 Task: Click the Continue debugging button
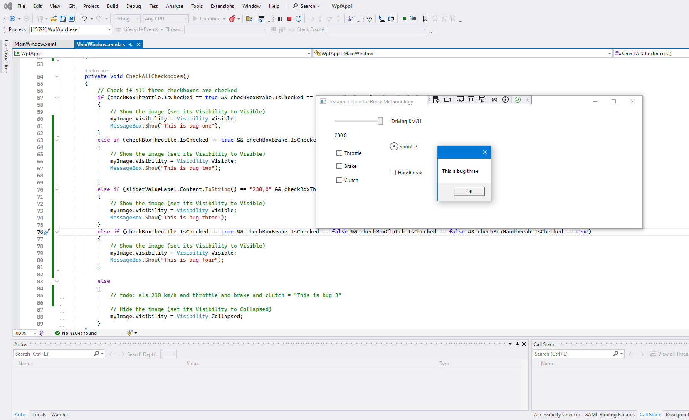[206, 19]
